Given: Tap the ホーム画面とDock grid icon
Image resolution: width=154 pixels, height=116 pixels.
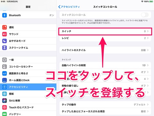Looking at the screenshot, I should click(x=4, y=80).
